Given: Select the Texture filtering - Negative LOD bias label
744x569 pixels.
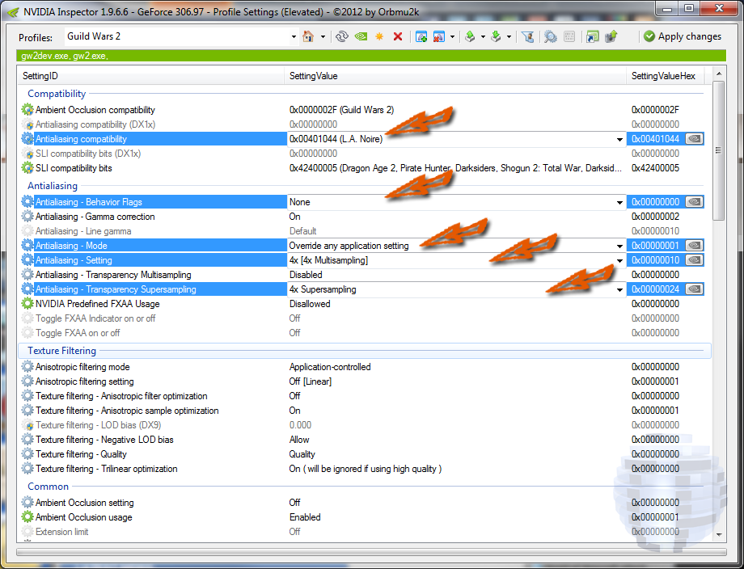Looking at the screenshot, I should point(104,440).
